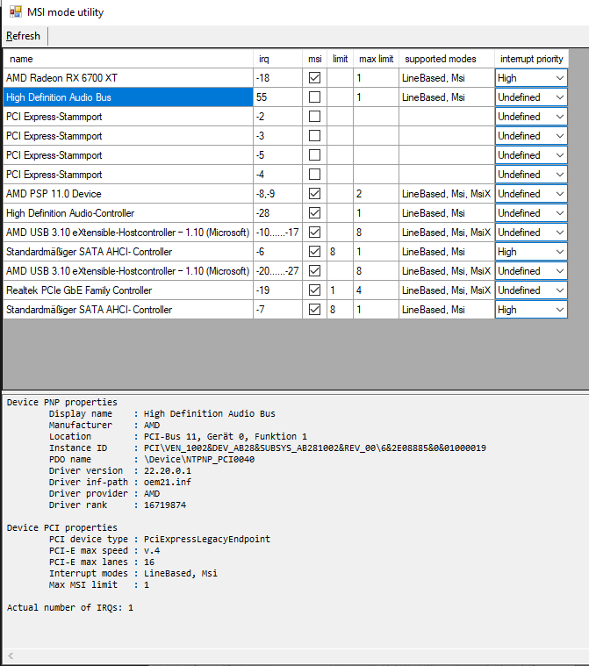
Task: Toggle msi checkbox for PCI Express-Stammport irq -3
Action: (x=314, y=136)
